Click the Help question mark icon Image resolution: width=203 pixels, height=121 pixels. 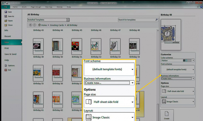click(x=201, y=7)
